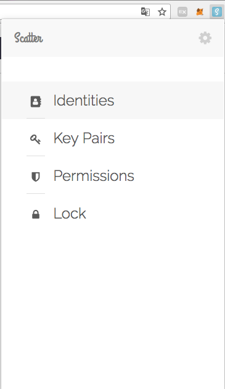This screenshot has height=389, width=225.
Task: Bookmark this page with the star
Action: point(162,12)
